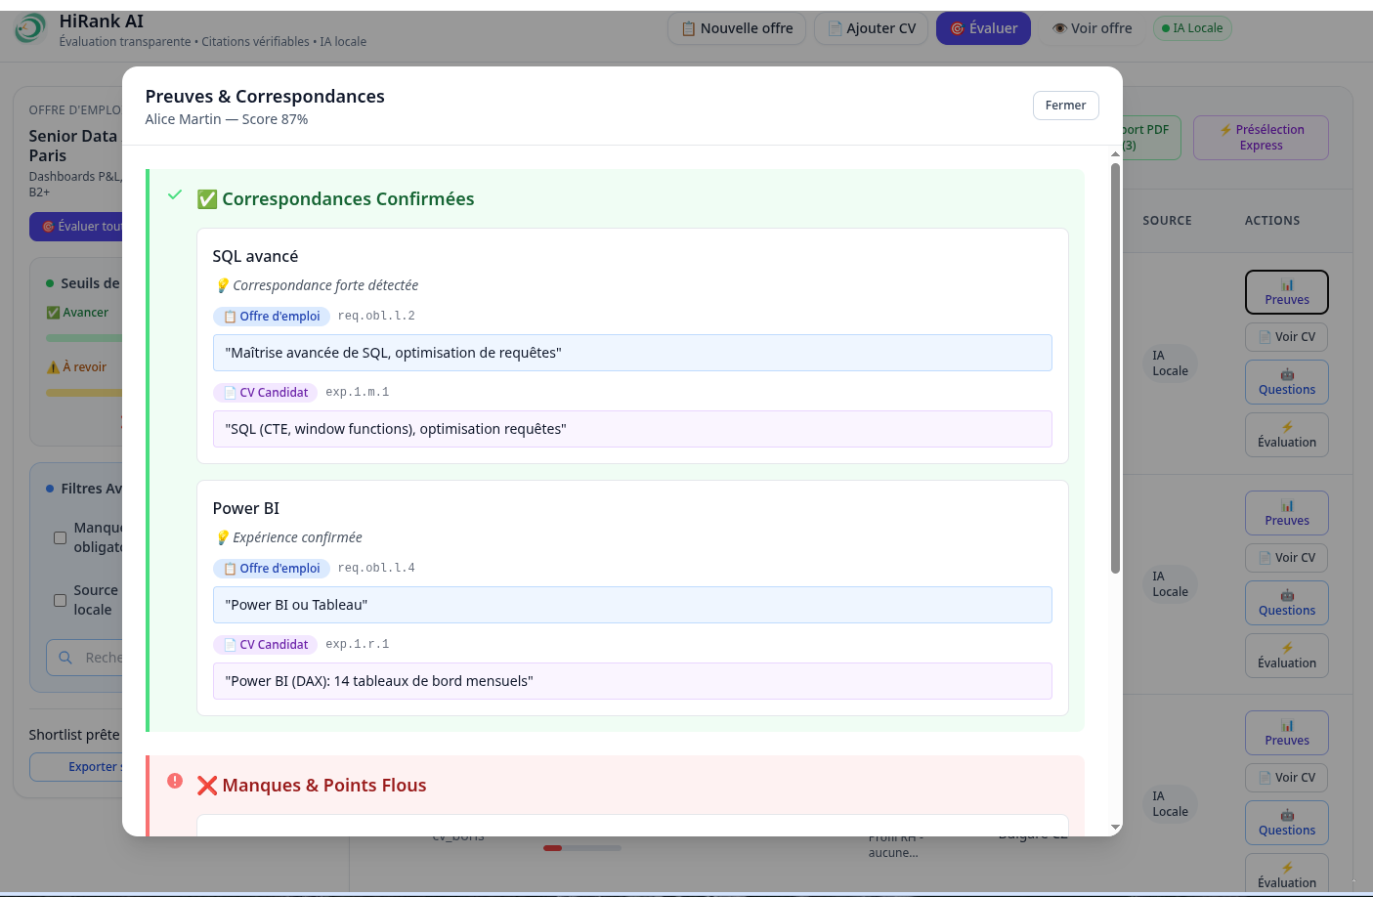
Task: Click the HiRank AI logo icon
Action: 30,28
